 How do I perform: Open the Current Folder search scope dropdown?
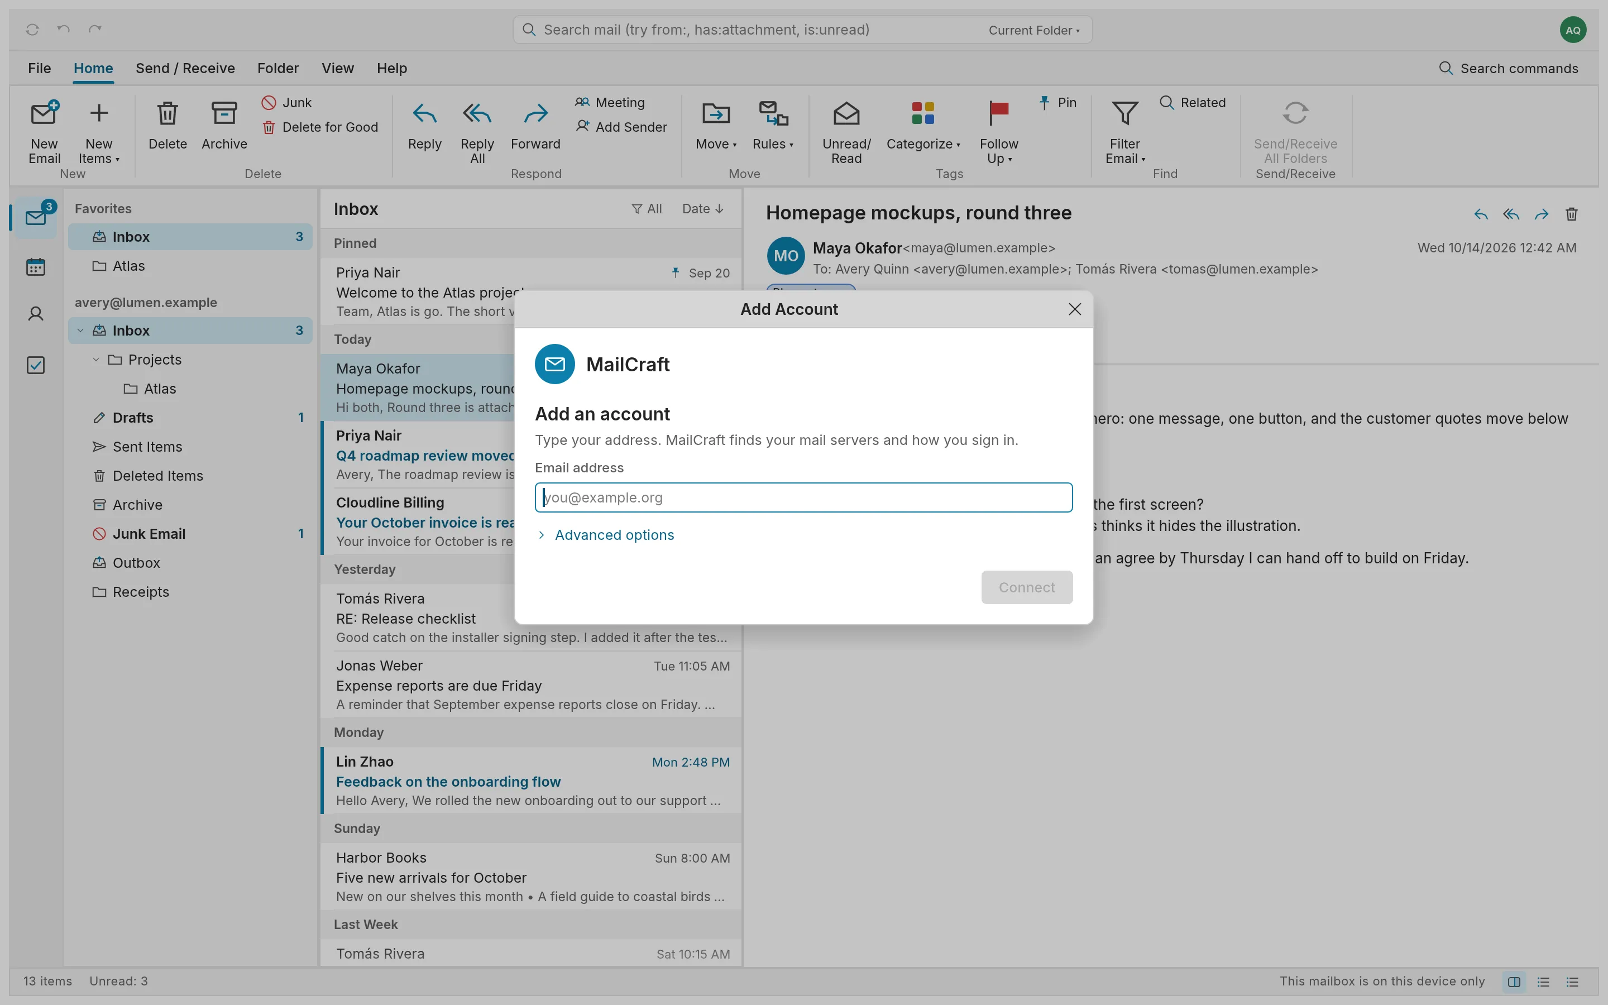(x=1034, y=30)
